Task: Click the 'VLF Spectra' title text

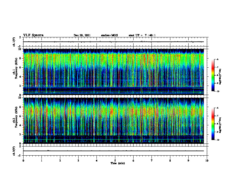Action: pyautogui.click(x=34, y=35)
